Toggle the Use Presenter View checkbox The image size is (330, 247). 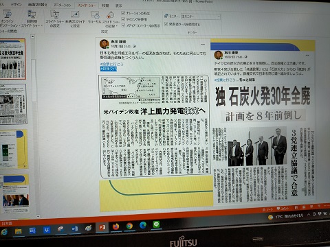click(166, 24)
